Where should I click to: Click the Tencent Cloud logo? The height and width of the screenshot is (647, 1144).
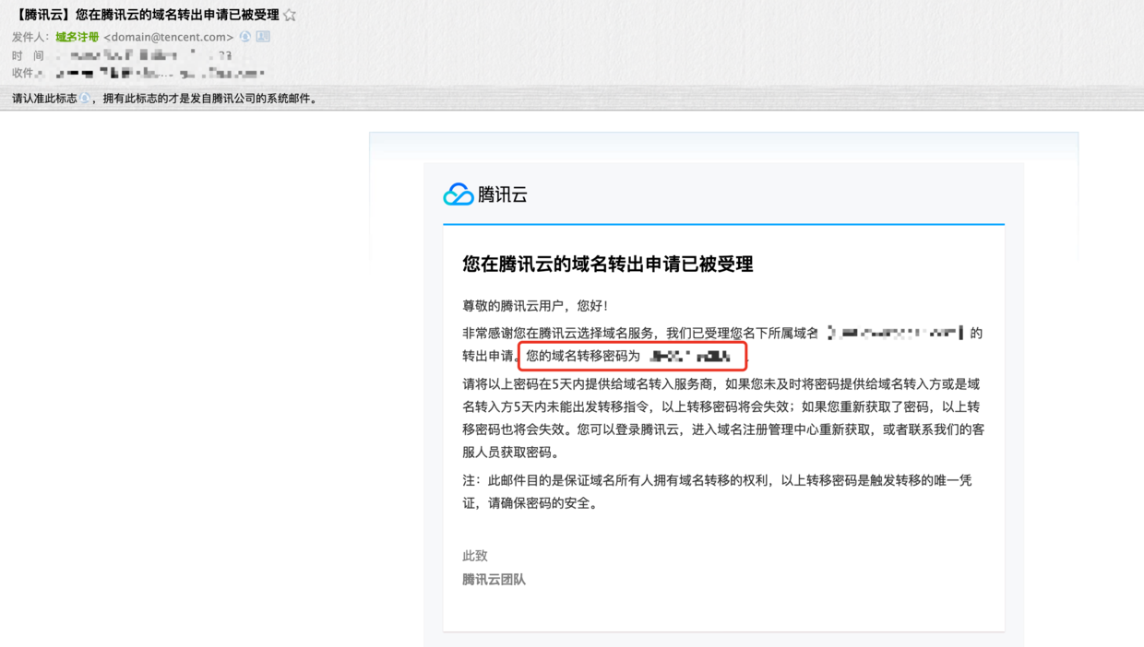[x=485, y=194]
